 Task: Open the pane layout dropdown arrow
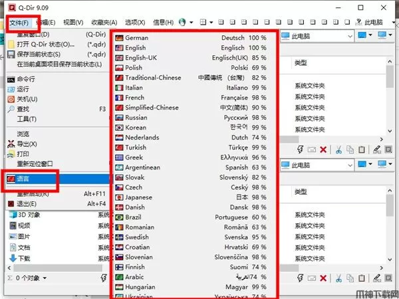pyautogui.click(x=211, y=23)
